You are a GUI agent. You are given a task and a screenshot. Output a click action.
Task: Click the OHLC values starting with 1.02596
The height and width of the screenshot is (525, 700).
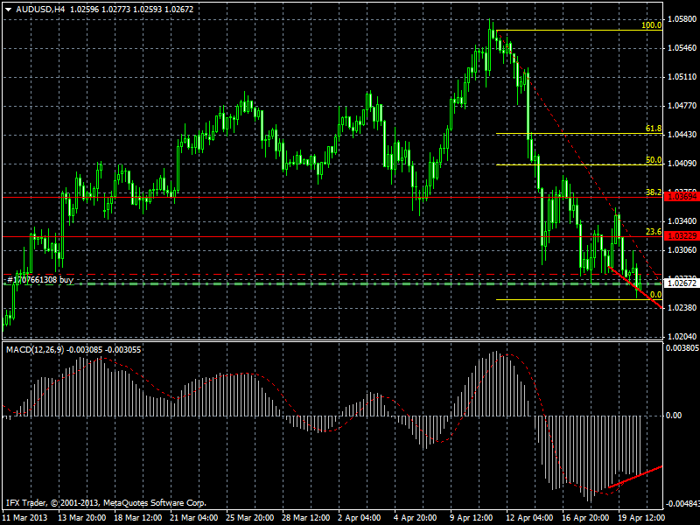point(132,9)
